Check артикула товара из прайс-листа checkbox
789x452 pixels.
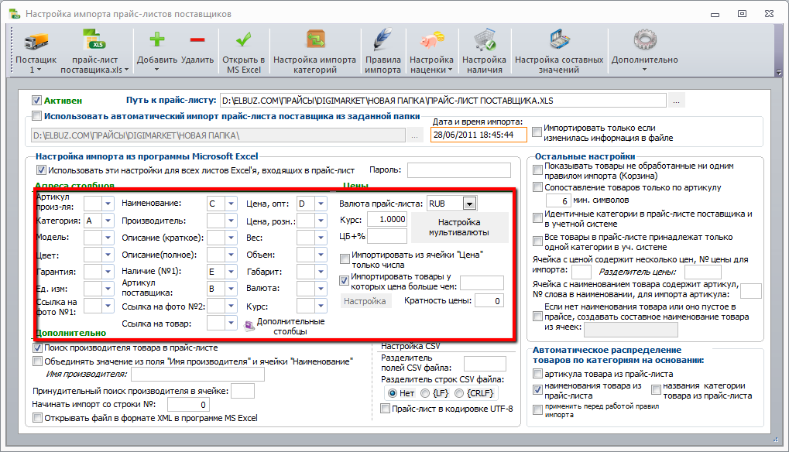tap(538, 374)
